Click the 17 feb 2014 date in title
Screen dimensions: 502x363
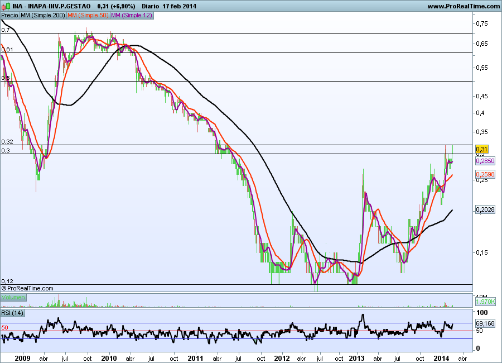click(179, 6)
